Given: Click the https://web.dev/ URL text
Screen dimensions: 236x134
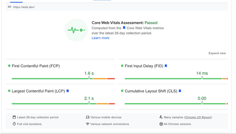Looking at the screenshot, I should pyautogui.click(x=24, y=7).
